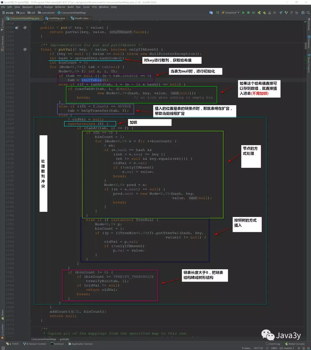Collapse the put method fold at line 1005

[30, 28]
